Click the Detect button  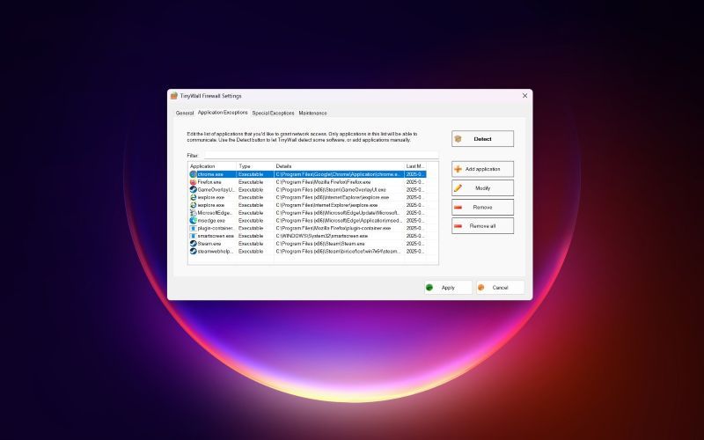pyautogui.click(x=482, y=139)
